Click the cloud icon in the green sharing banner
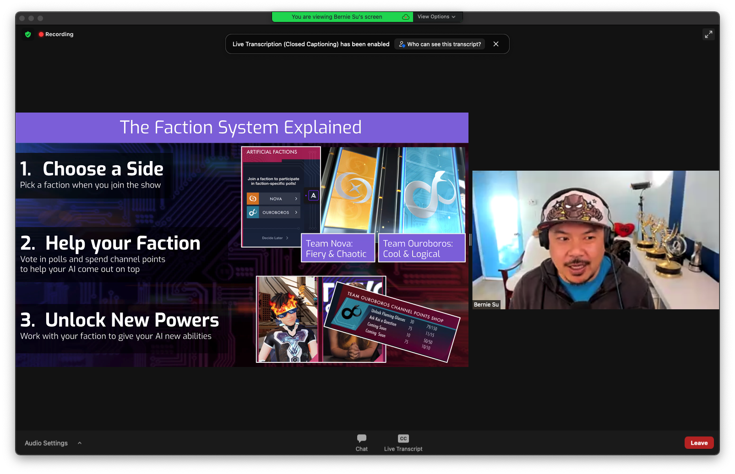Viewport: 735px width, 474px height. click(x=405, y=17)
